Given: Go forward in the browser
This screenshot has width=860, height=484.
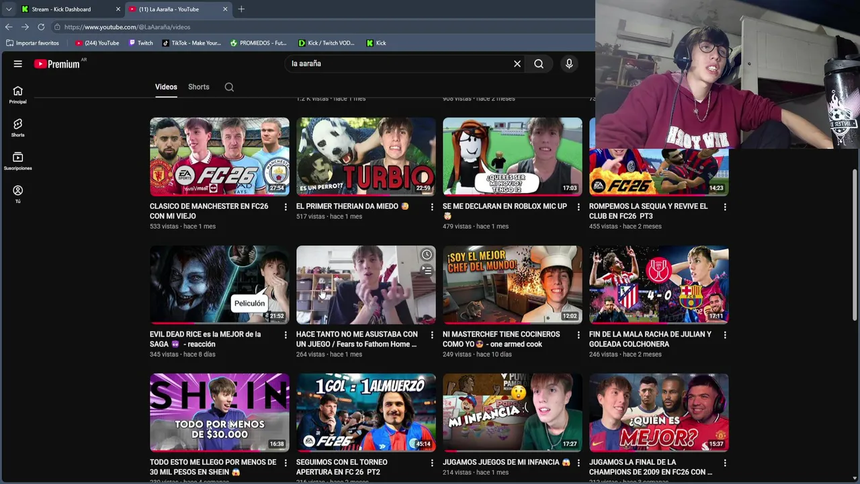Looking at the screenshot, I should [x=25, y=27].
